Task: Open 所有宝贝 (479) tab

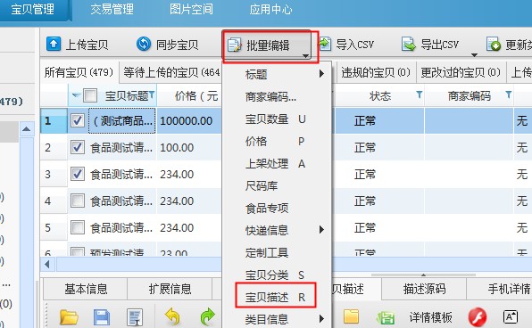Action: click(x=79, y=72)
